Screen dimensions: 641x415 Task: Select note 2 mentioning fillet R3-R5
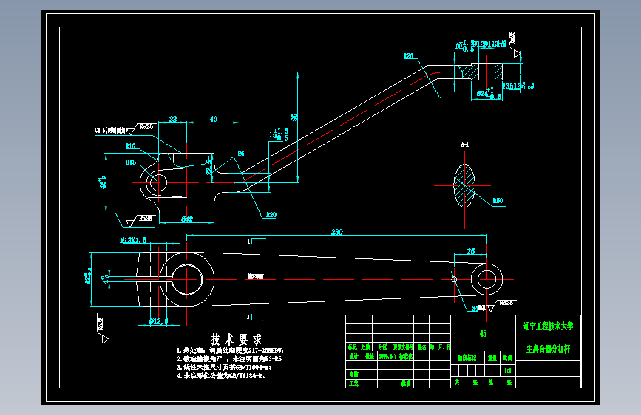tap(229, 359)
